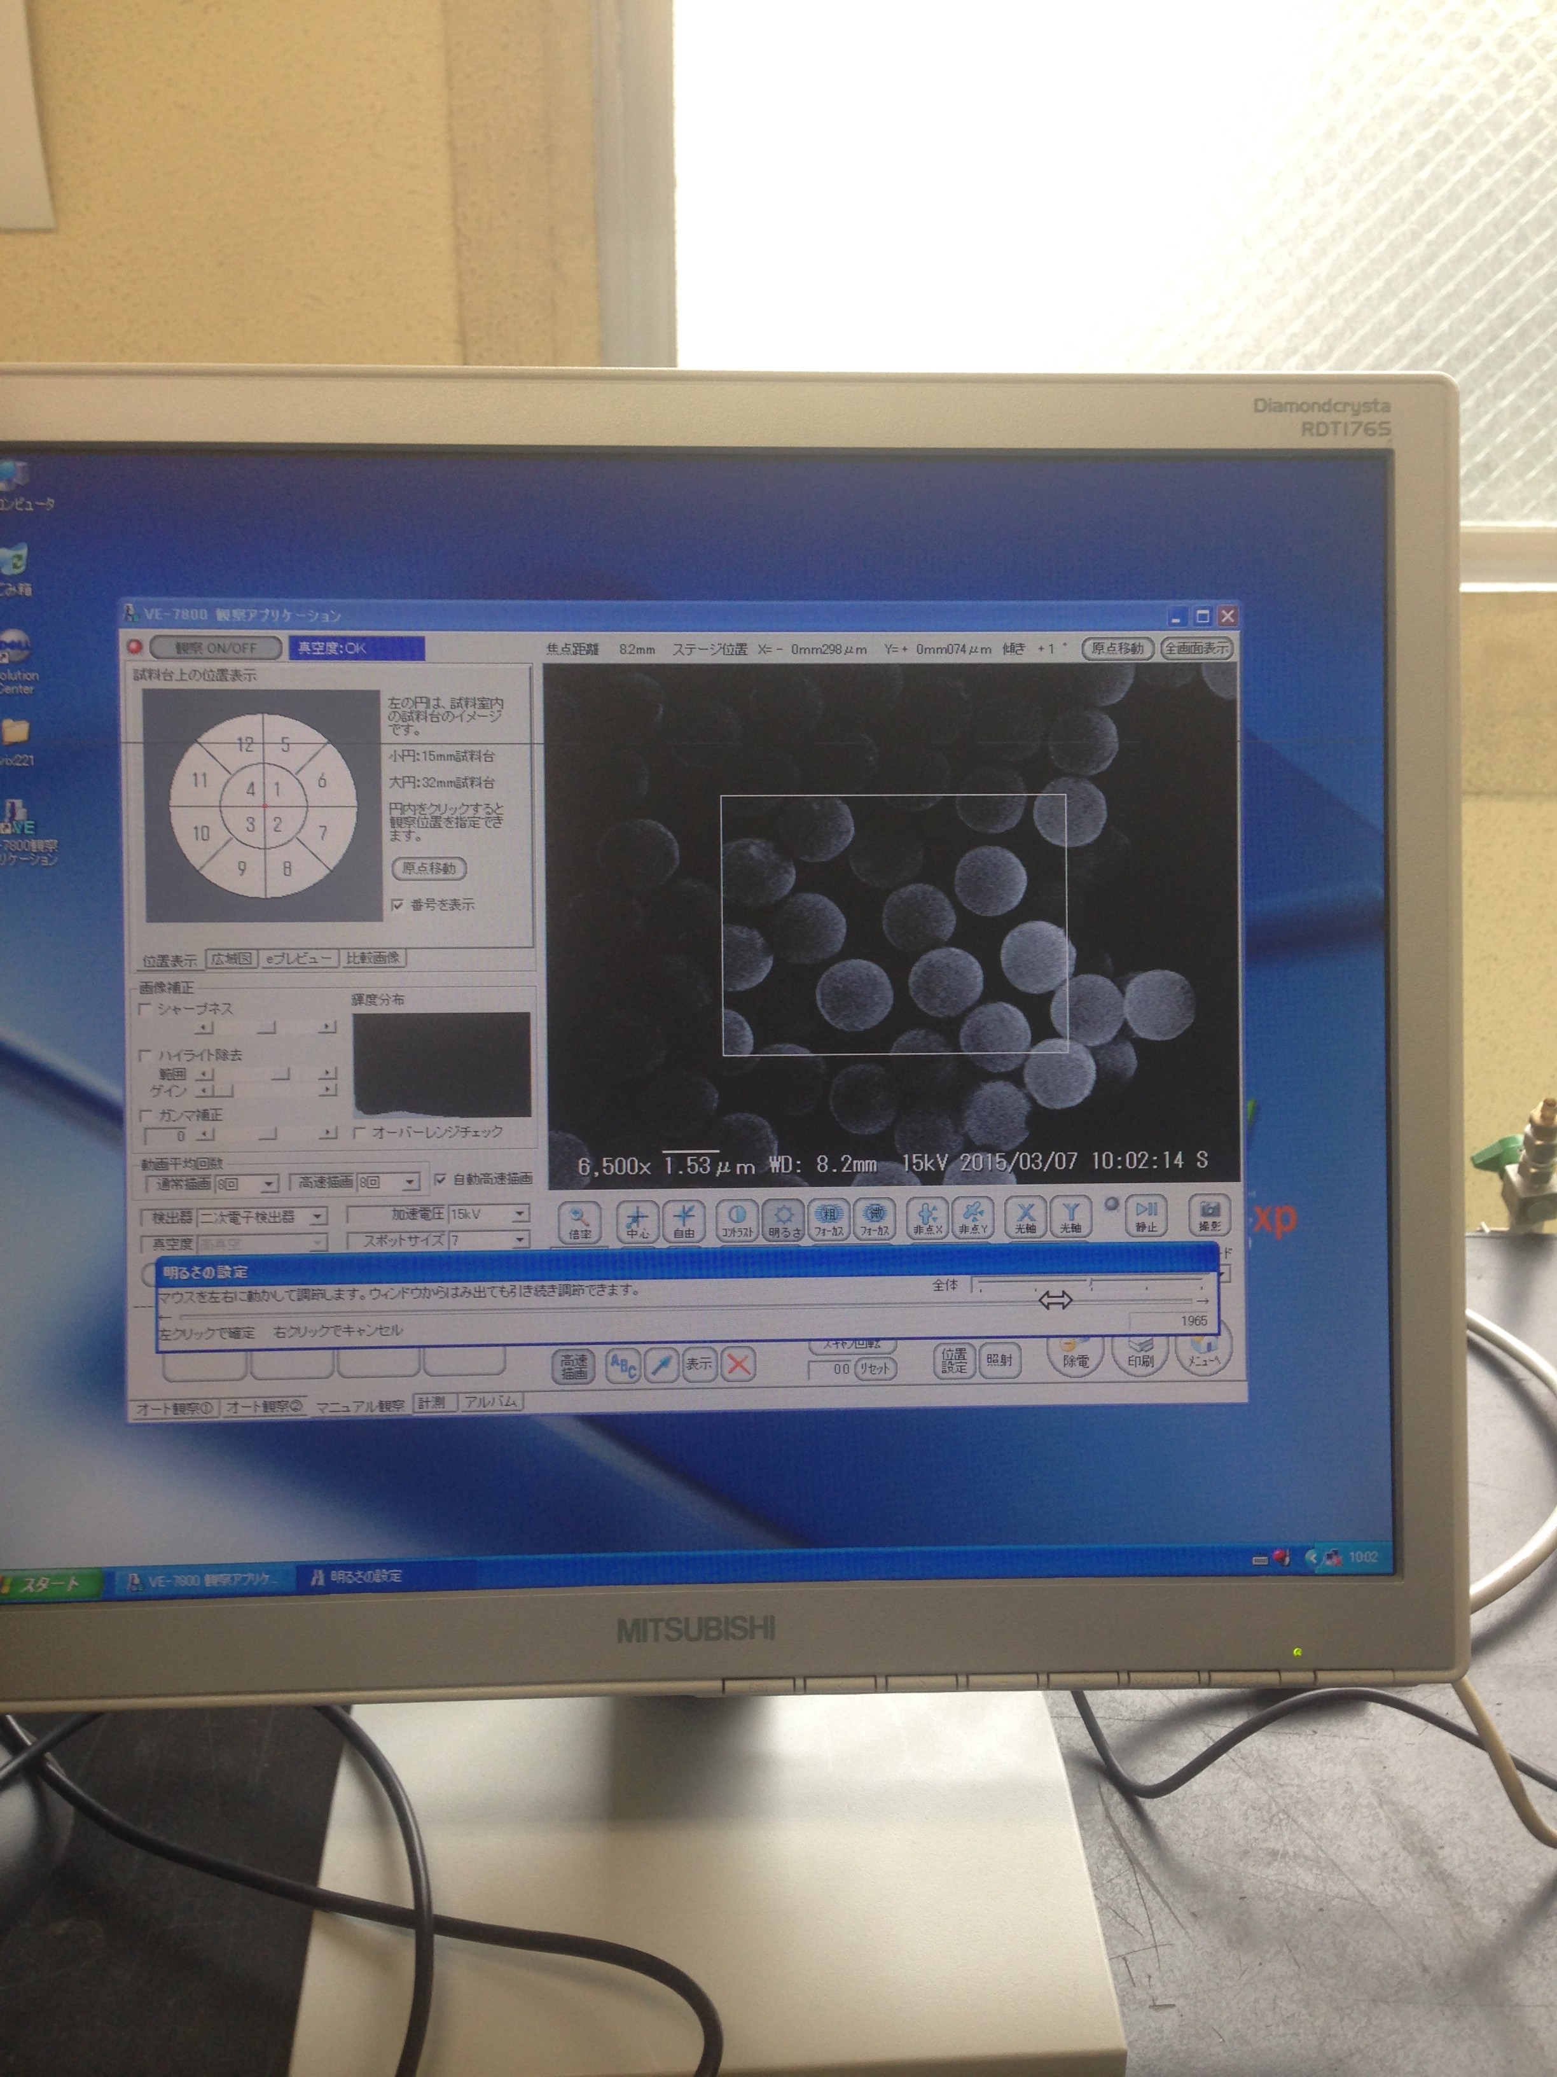Open the スタート menu button
The height and width of the screenshot is (2077, 1557).
pos(50,1584)
